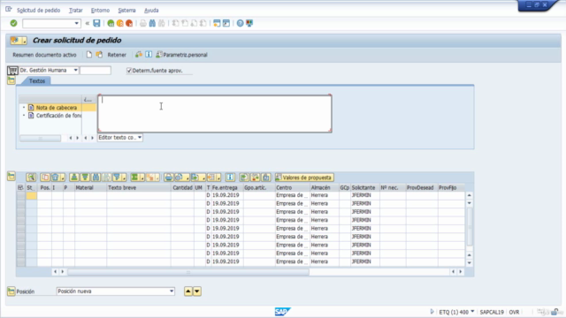566x318 pixels.
Task: Click the Check document icon before info icon
Action: (x=139, y=55)
